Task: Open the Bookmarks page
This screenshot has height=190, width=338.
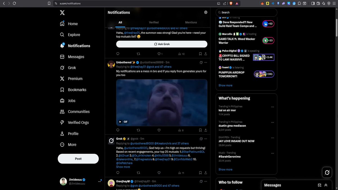Action: pos(73,90)
